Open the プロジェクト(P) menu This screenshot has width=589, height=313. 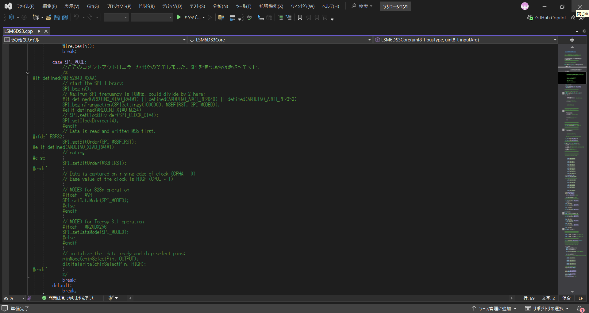click(119, 6)
